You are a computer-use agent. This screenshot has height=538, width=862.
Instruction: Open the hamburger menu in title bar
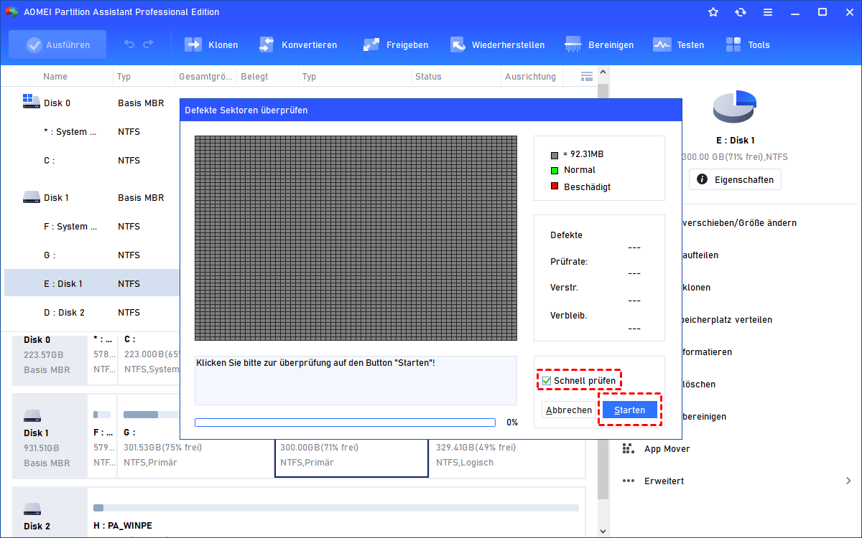point(768,12)
